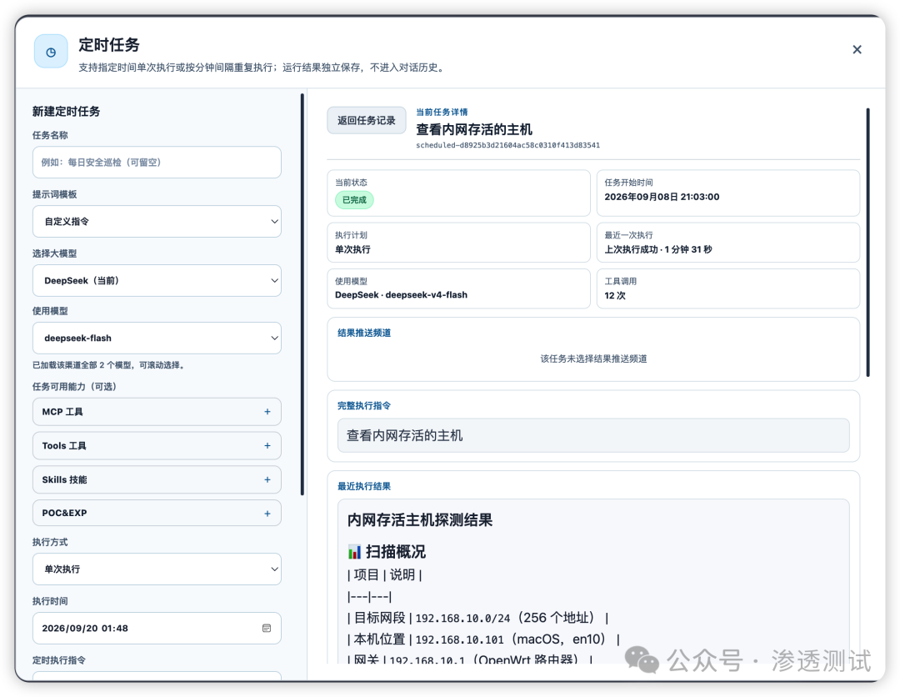Open the 提示词模板 dropdown showing 自定义指令
The width and height of the screenshot is (900, 697).
157,222
